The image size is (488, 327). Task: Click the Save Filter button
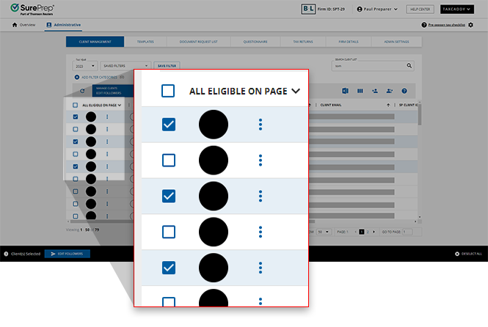click(x=167, y=66)
